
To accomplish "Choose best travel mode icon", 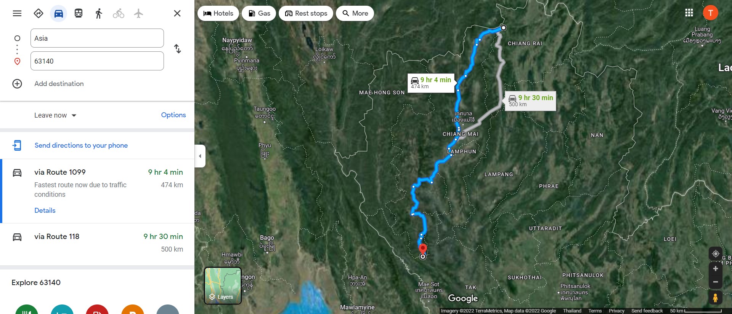I will pyautogui.click(x=39, y=14).
